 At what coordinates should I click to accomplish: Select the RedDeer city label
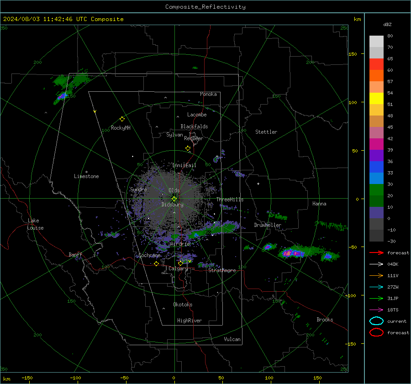pos(194,138)
